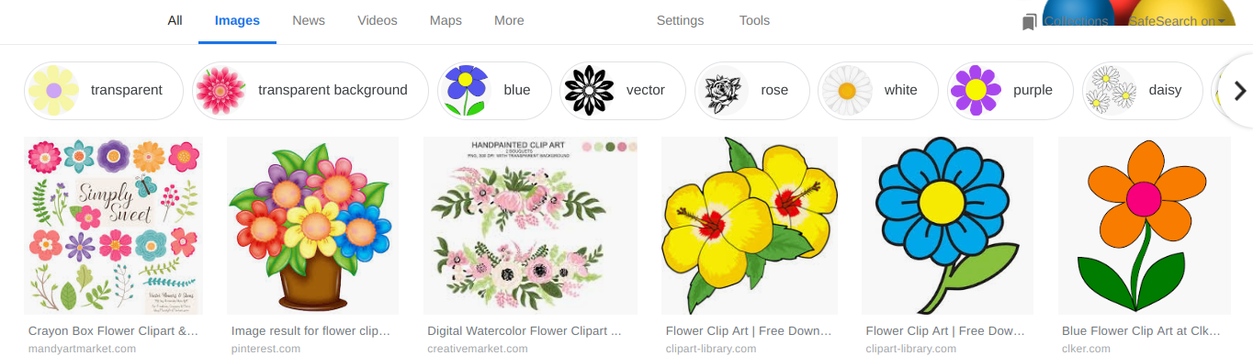Open the Tools options expander

click(754, 20)
